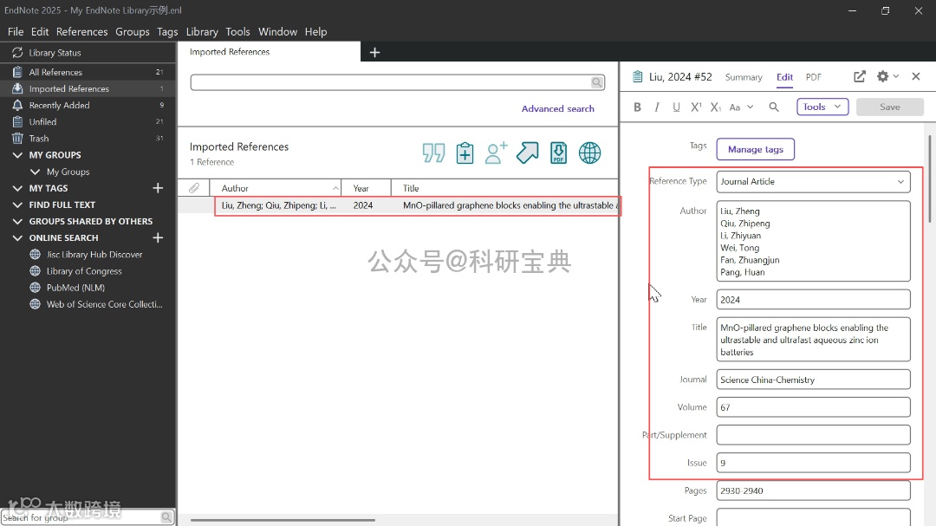Sort by Title column header
Image resolution: width=936 pixels, height=526 pixels.
505,188
